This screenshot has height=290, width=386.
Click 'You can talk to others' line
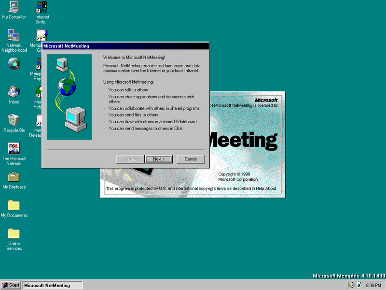[128, 90]
